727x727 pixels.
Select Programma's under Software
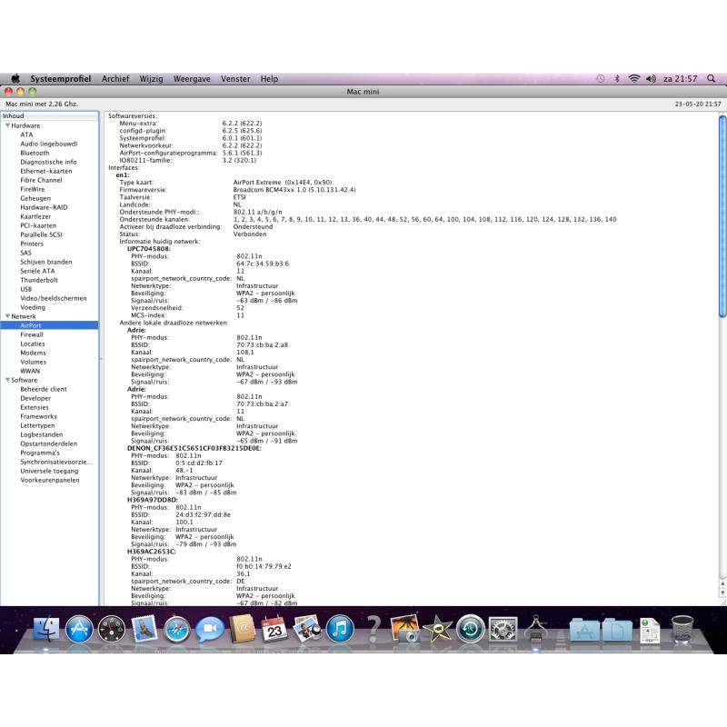click(40, 453)
